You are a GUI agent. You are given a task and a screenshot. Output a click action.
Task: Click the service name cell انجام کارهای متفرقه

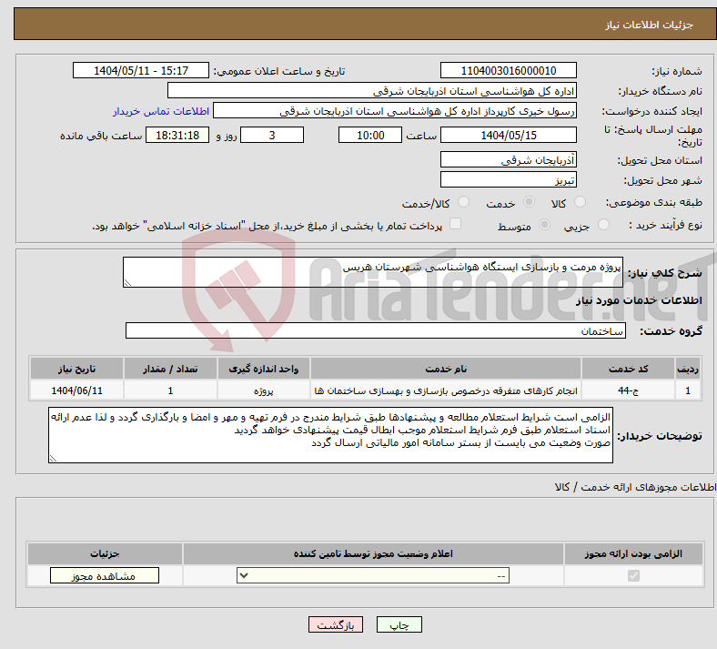point(446,390)
